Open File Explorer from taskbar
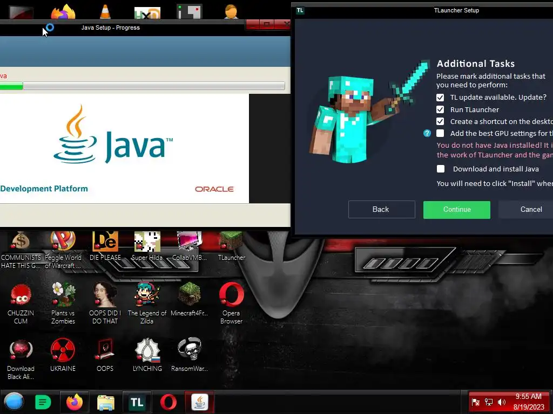The height and width of the screenshot is (414, 553). (x=105, y=402)
